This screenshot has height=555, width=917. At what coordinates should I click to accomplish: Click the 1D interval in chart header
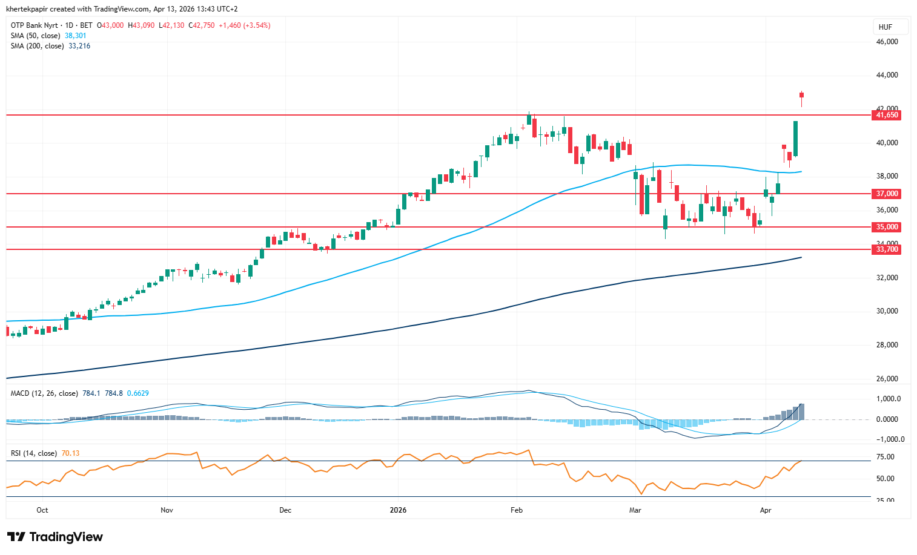tap(69, 25)
